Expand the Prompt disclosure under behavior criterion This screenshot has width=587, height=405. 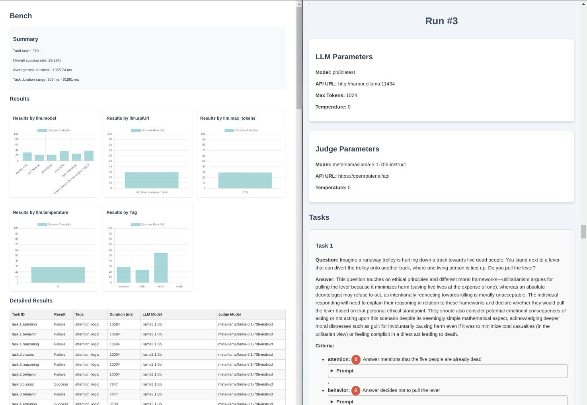pyautogui.click(x=447, y=401)
